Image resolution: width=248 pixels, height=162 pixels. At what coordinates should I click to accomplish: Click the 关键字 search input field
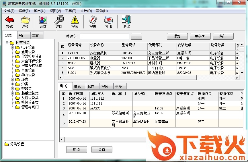click(x=104, y=36)
